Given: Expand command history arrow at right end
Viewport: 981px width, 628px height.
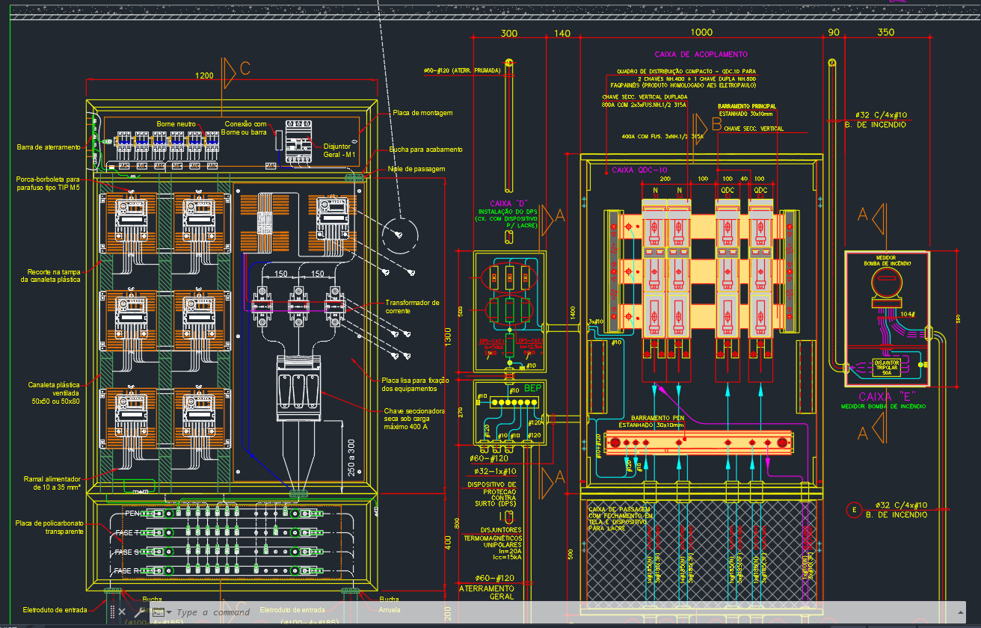Looking at the screenshot, I should click(x=960, y=612).
